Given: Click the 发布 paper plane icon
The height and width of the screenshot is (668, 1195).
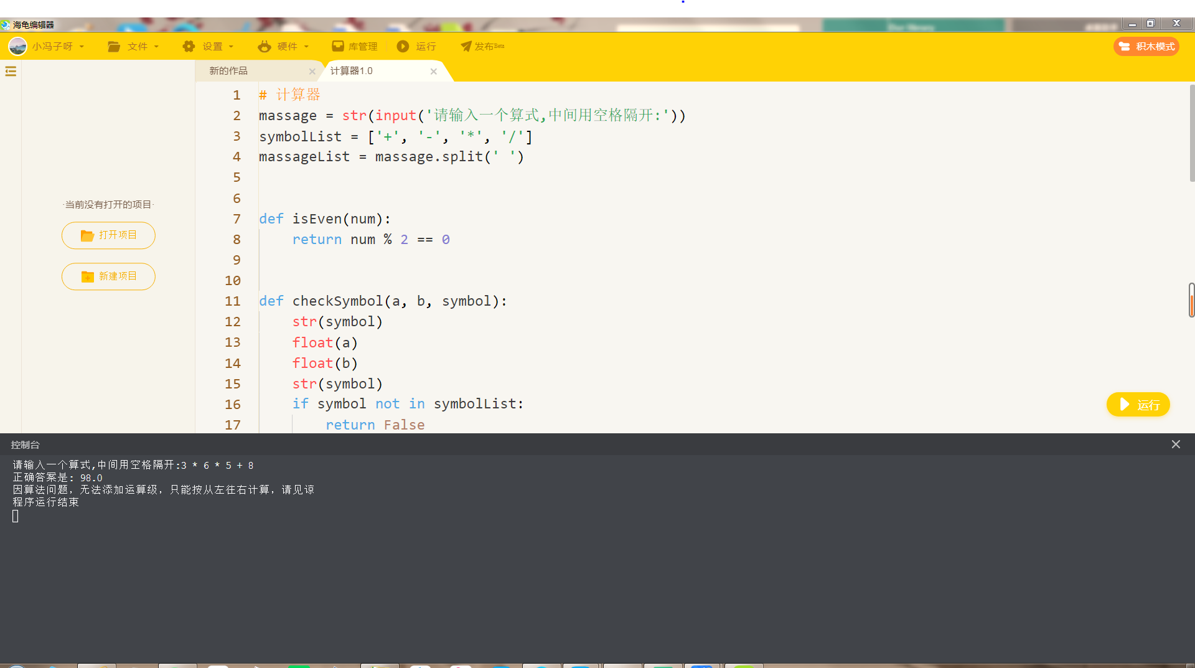Looking at the screenshot, I should (x=466, y=47).
